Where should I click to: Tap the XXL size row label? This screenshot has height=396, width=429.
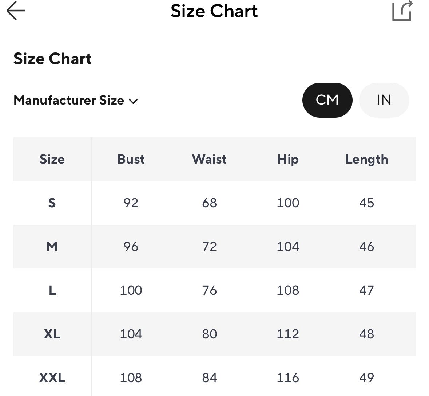coord(52,378)
